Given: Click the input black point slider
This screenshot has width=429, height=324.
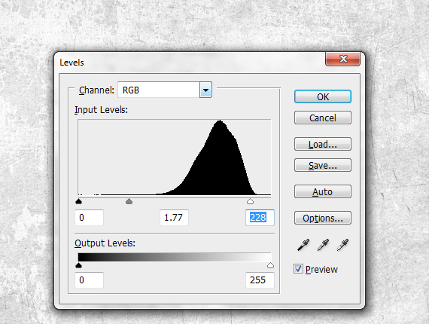Looking at the screenshot, I should tap(78, 202).
